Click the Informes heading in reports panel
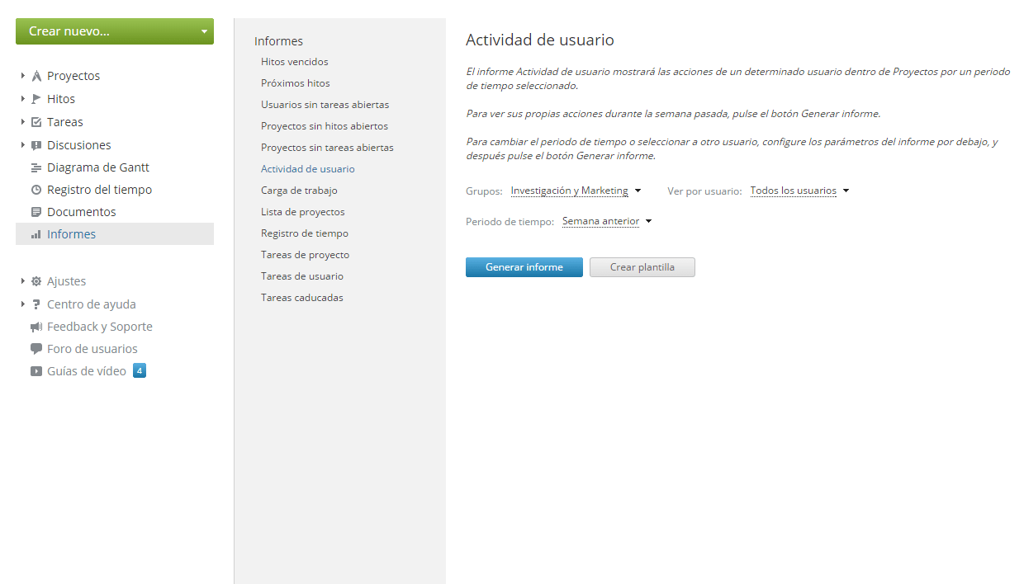This screenshot has height=584, width=1024. pyautogui.click(x=278, y=41)
